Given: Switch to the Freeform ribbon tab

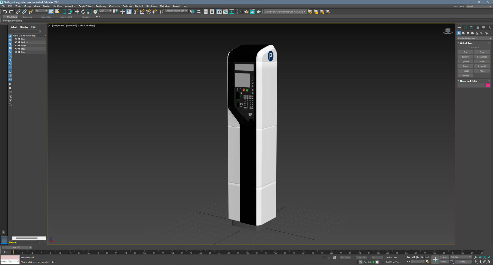Looking at the screenshot, I should coord(28,17).
